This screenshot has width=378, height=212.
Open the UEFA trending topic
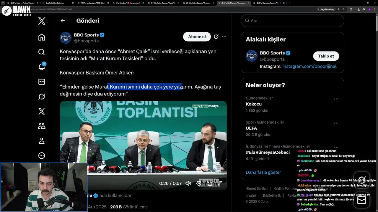tap(251, 128)
